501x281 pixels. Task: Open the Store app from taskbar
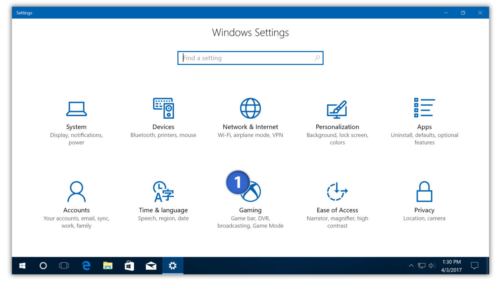(129, 266)
